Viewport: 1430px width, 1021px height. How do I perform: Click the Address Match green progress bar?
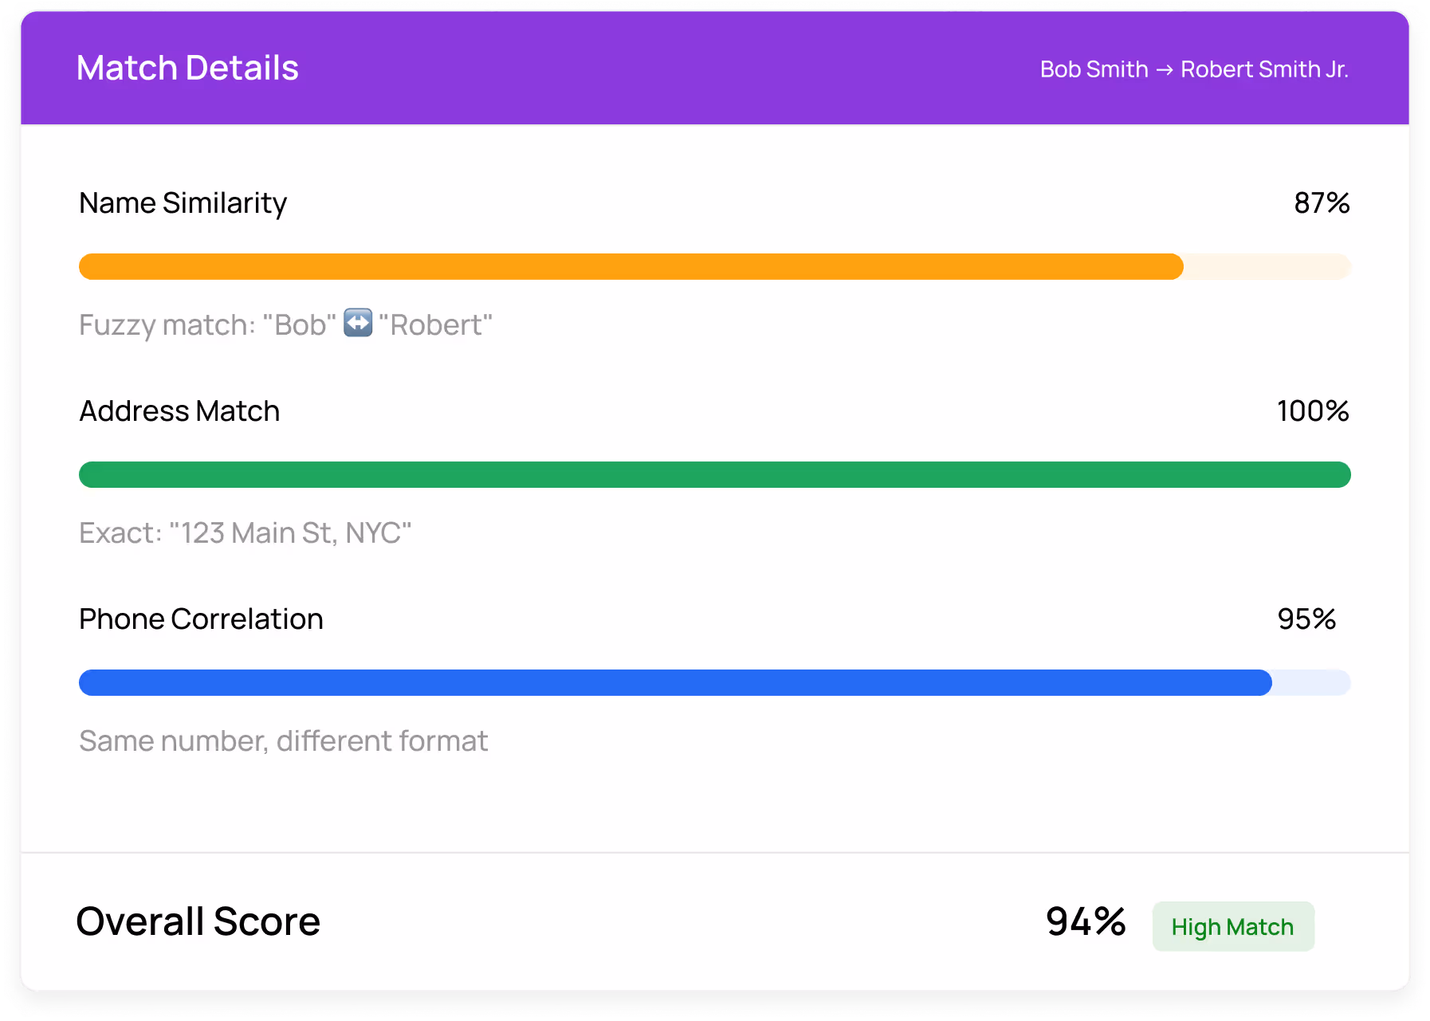point(714,474)
